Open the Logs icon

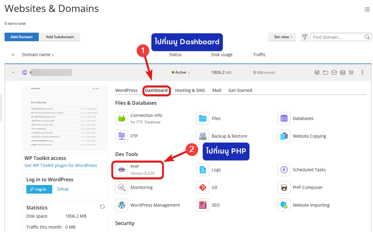pyautogui.click(x=203, y=169)
